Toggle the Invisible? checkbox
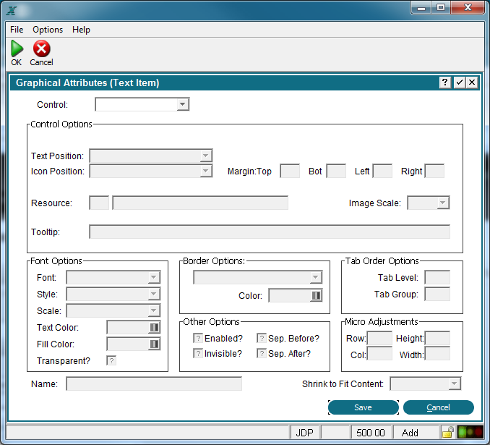Viewport: 490px width, 445px height. (198, 353)
